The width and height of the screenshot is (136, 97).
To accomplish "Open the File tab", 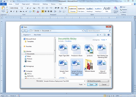I will (x=3, y=4).
